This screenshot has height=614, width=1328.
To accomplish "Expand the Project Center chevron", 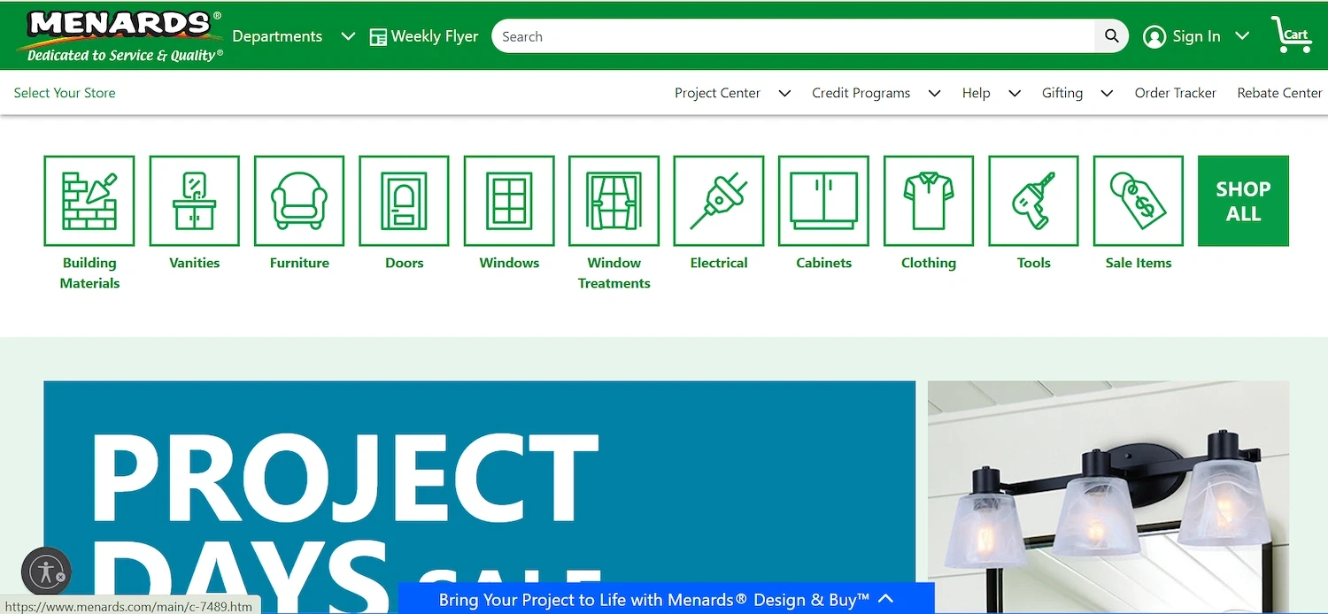I will (784, 93).
